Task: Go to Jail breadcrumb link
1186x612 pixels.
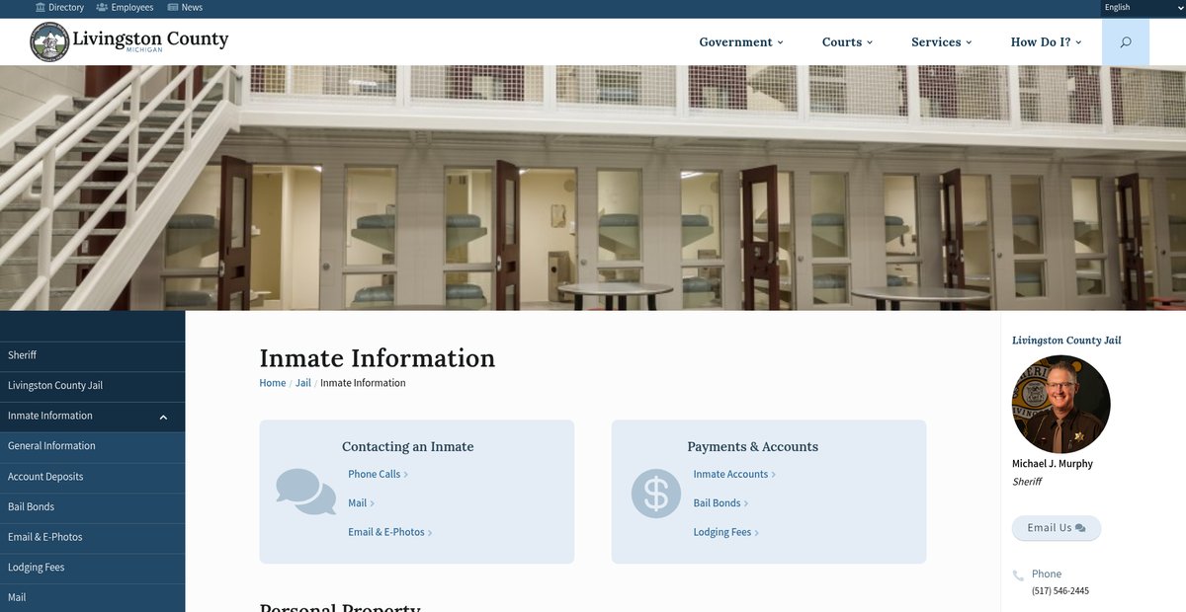Action: [303, 383]
